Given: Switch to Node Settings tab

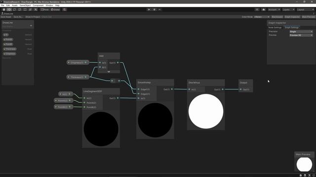Looking at the screenshot, I should 275,28.
